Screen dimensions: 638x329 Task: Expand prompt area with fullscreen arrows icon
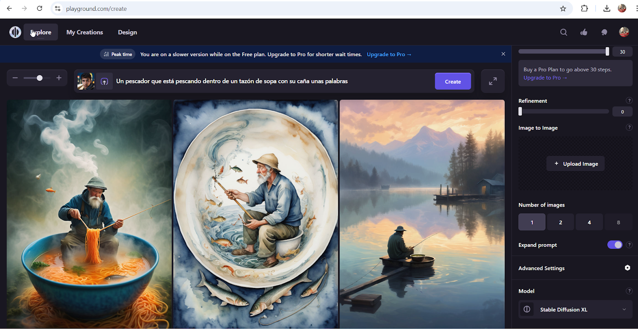(x=493, y=81)
